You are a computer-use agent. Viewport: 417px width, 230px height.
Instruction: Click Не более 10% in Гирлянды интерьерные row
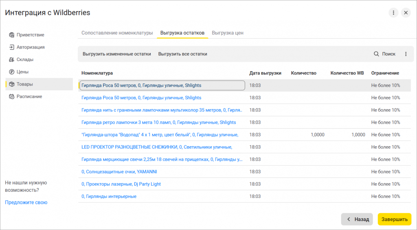(386, 196)
